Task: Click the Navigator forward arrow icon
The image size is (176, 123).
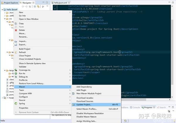Action: click(26, 6)
